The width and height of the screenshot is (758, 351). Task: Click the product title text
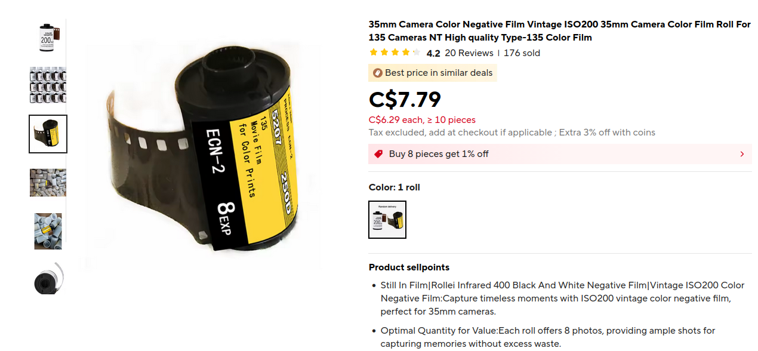pyautogui.click(x=560, y=31)
